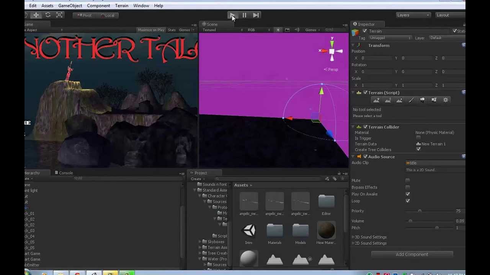Click the Terrain GameObject cube icon
Screen dimensions: 490x275
click(x=356, y=32)
